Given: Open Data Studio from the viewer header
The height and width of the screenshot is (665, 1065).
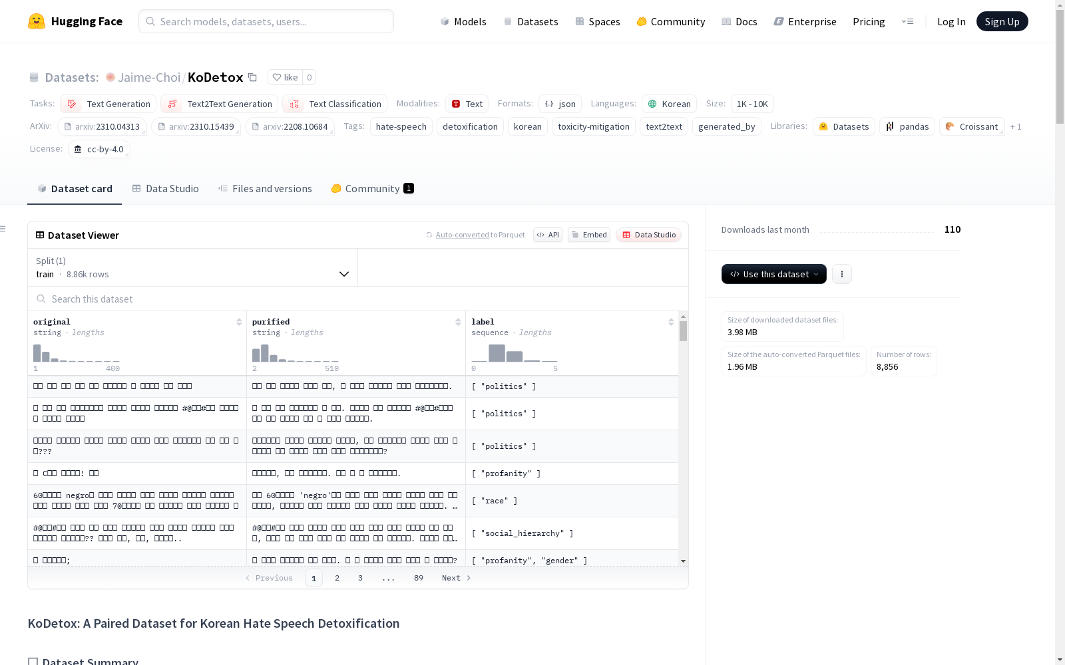Looking at the screenshot, I should (x=649, y=235).
